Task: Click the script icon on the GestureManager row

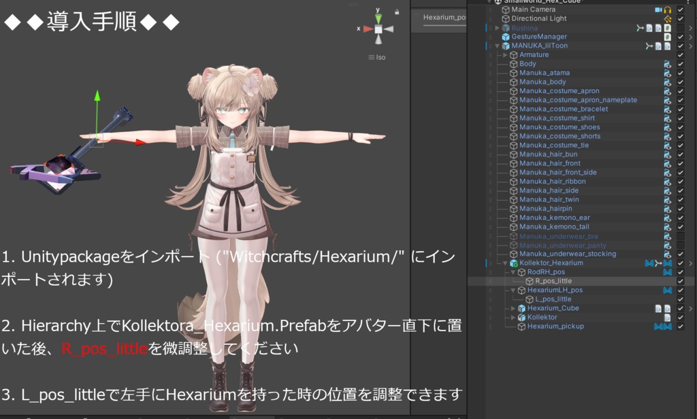Action: coord(667,36)
